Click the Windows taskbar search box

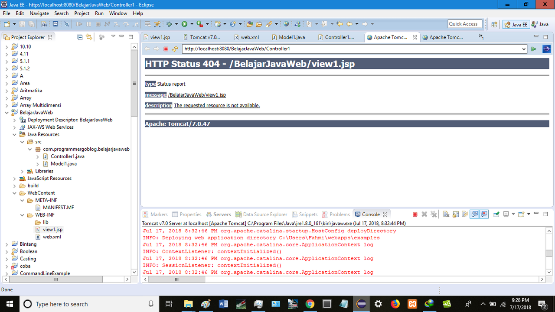pyautogui.click(x=90, y=304)
